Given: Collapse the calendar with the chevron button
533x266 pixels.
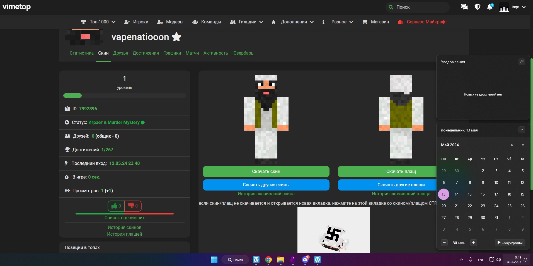Looking at the screenshot, I should point(522,130).
